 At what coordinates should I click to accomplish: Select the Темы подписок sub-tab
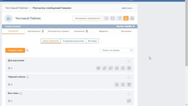click(x=51, y=41)
